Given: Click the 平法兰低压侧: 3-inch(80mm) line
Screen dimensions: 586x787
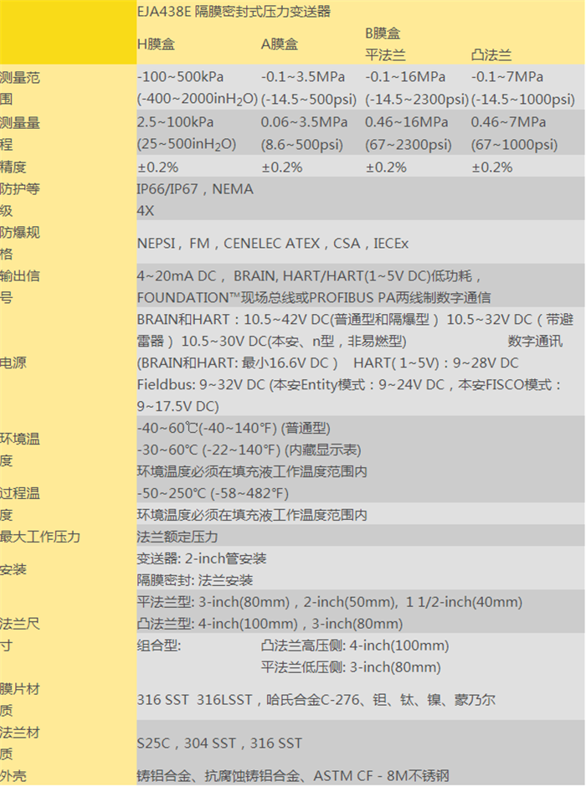Looking at the screenshot, I should click(351, 667).
